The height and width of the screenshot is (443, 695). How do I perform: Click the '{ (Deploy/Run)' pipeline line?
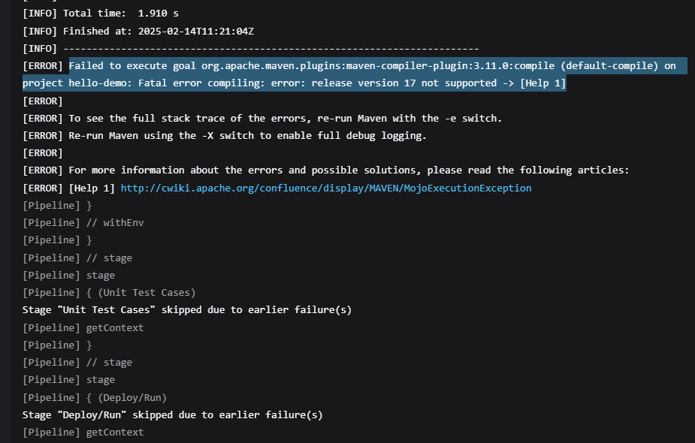[x=95, y=397]
